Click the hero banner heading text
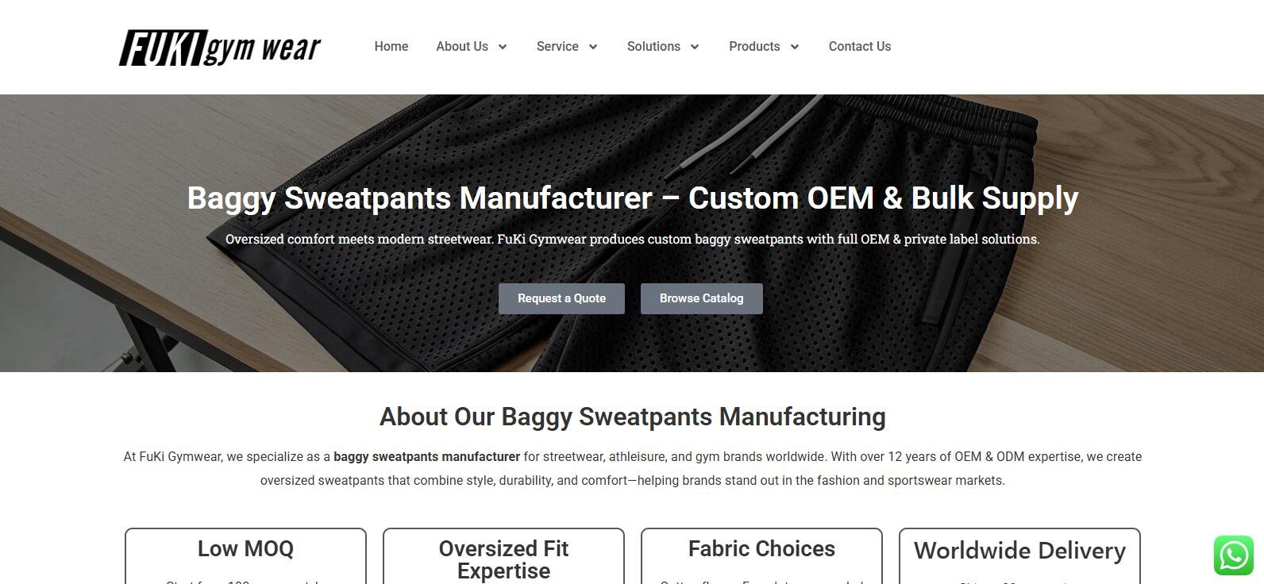The image size is (1264, 584). click(x=633, y=198)
